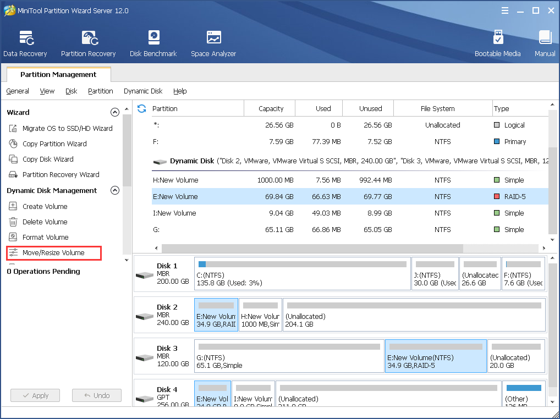Choose Format Volume
Image resolution: width=560 pixels, height=419 pixels.
(45, 237)
